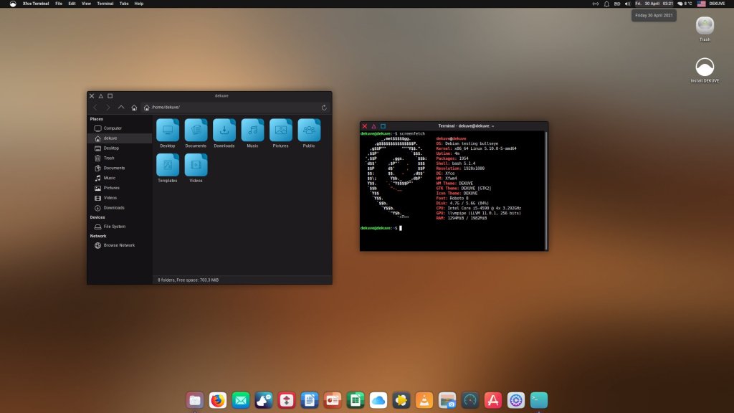Click the notification bell in top panel
This screenshot has height=413, width=734.
click(606, 4)
